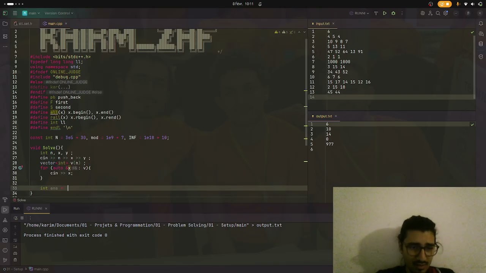Open Database tool window in right sidebar
This screenshot has width=486, height=273.
point(481,44)
